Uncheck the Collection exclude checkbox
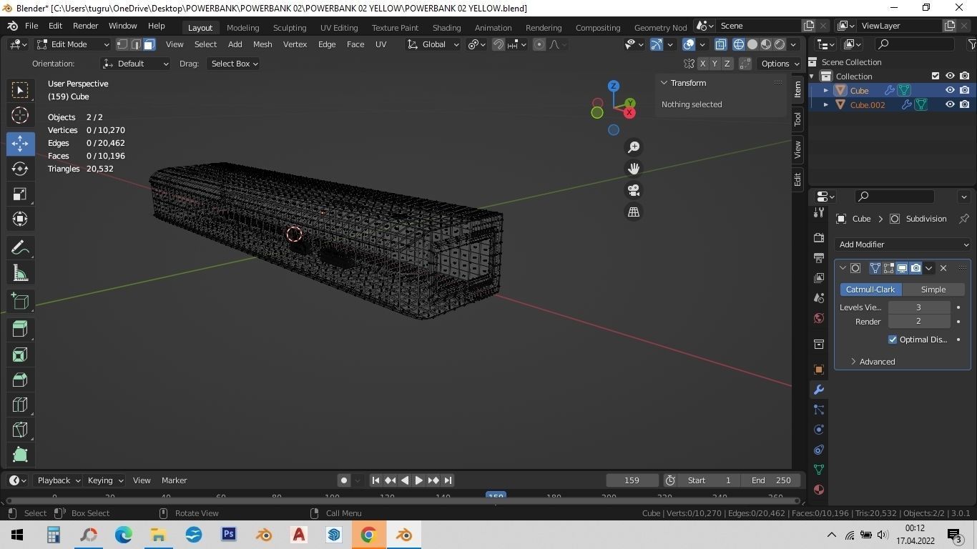Screen dimensions: 977x549 coord(936,76)
